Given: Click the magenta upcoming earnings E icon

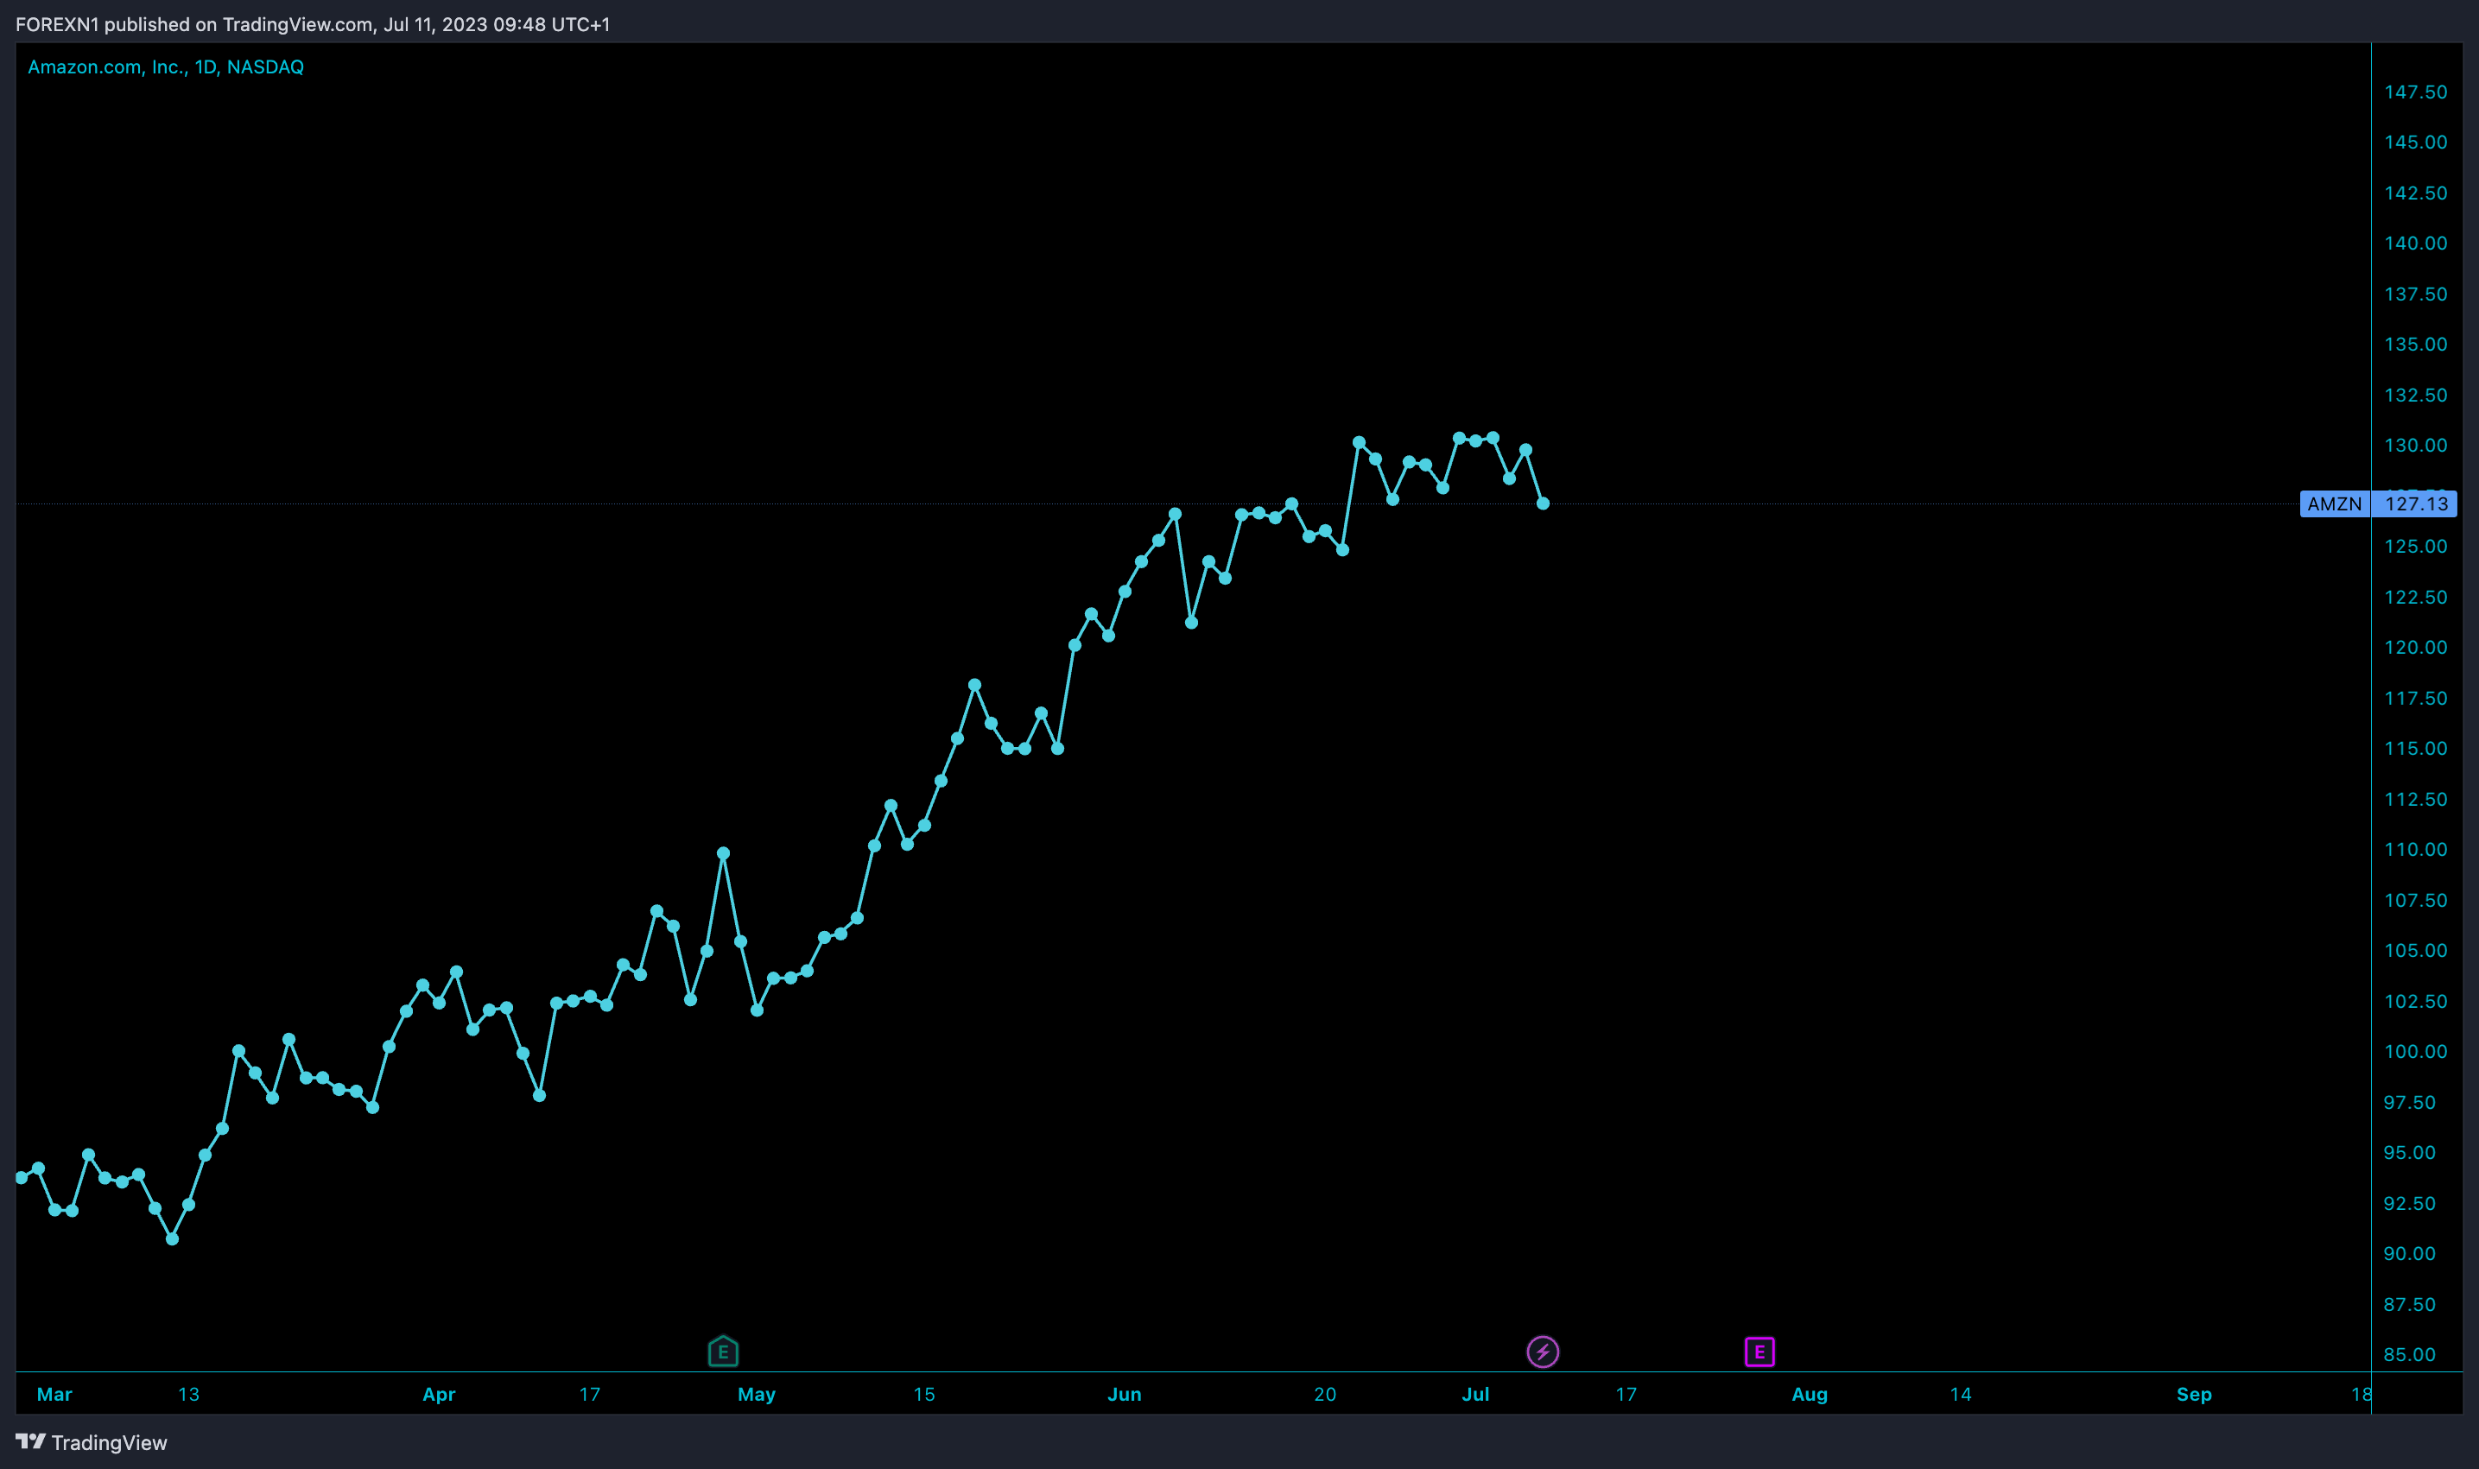Looking at the screenshot, I should pos(1759,1352).
